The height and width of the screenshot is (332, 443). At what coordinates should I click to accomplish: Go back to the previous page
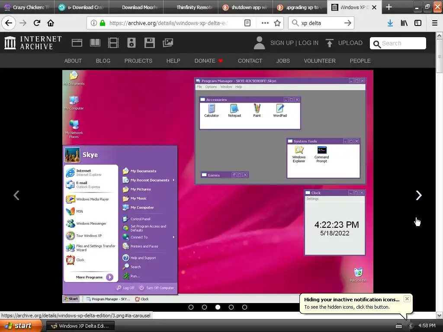pyautogui.click(x=9, y=23)
